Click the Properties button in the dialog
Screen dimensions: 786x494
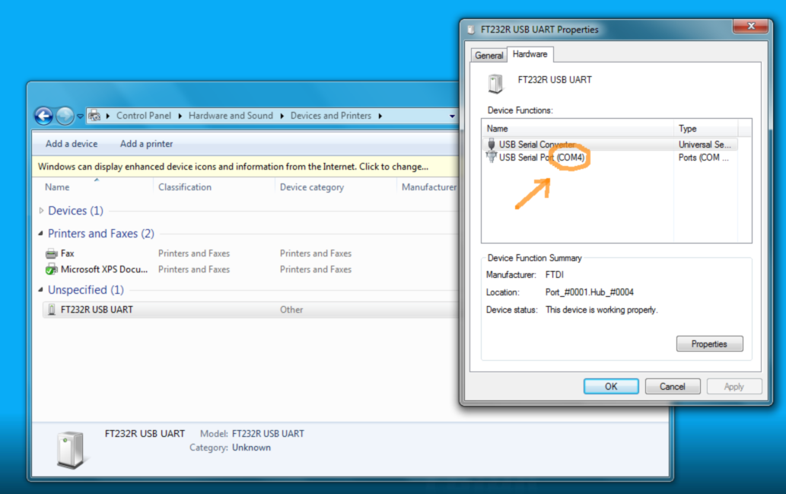click(x=709, y=344)
